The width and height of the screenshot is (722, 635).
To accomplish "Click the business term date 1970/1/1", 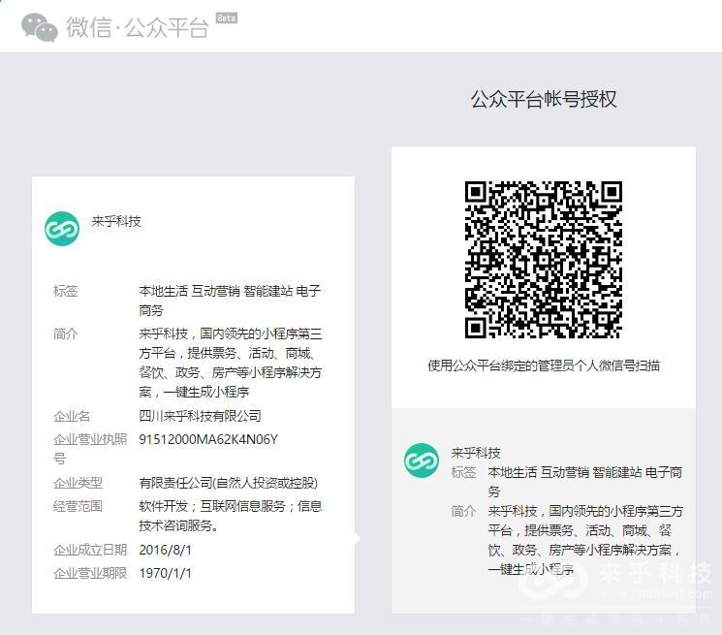I will (x=166, y=573).
